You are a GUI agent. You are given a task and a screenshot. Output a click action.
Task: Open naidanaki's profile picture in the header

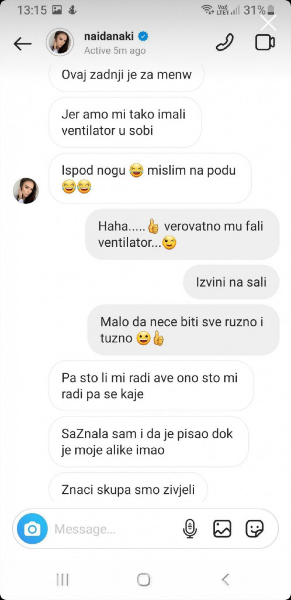tap(60, 42)
